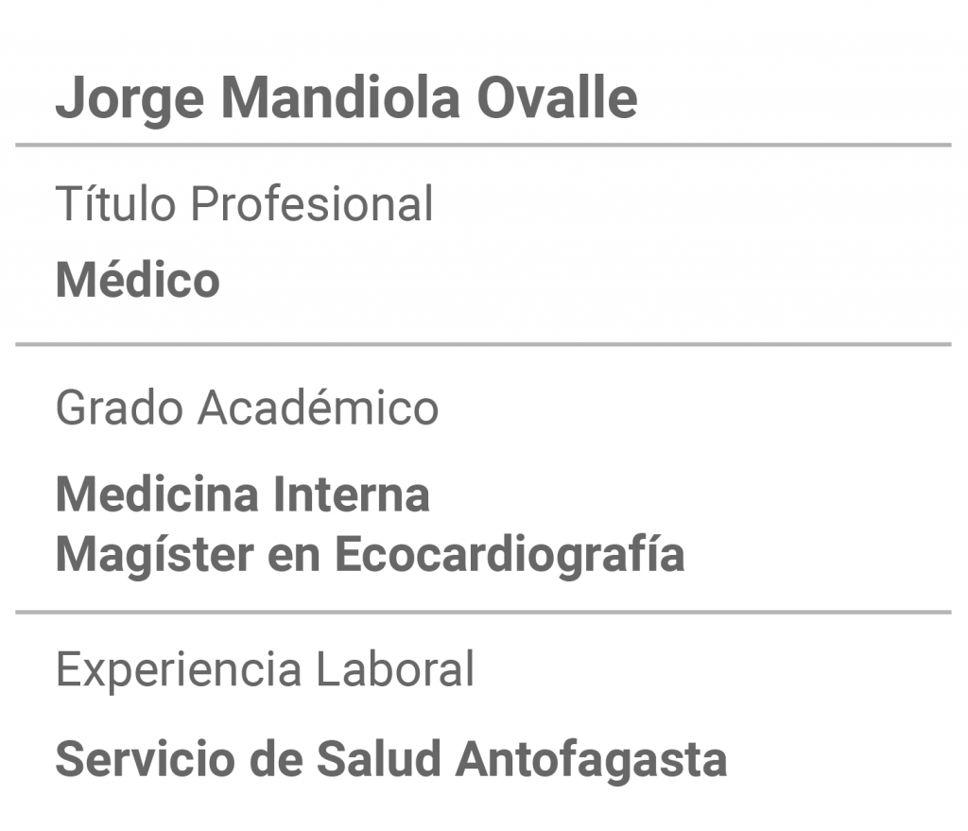
Task: Click the divider line below "Médico"
Action: (483, 344)
